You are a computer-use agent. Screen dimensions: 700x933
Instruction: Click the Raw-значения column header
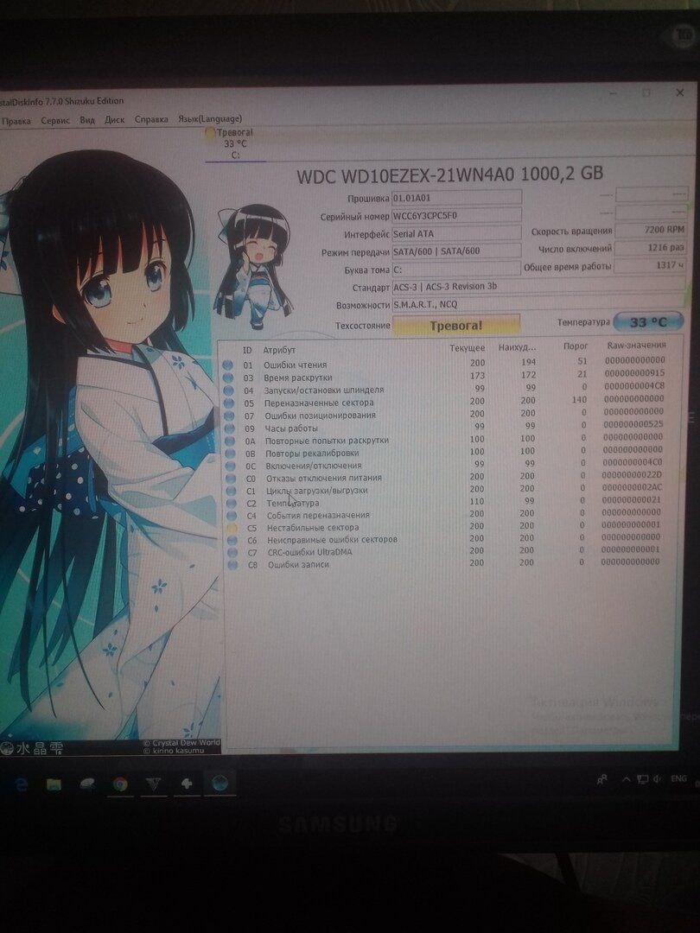coord(636,345)
